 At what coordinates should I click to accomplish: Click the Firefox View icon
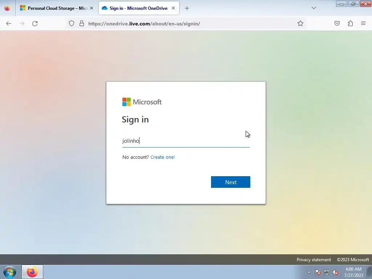click(x=7, y=8)
